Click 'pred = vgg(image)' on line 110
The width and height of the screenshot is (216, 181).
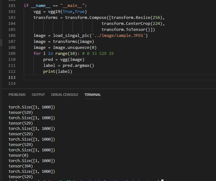click(64, 60)
